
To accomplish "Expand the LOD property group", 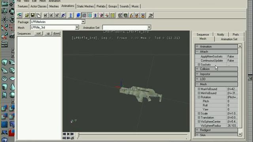I will pos(197,79).
